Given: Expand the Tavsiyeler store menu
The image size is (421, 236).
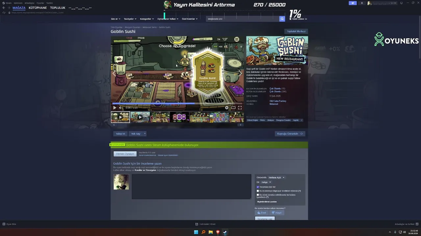Looking at the screenshot, I should 130,19.
